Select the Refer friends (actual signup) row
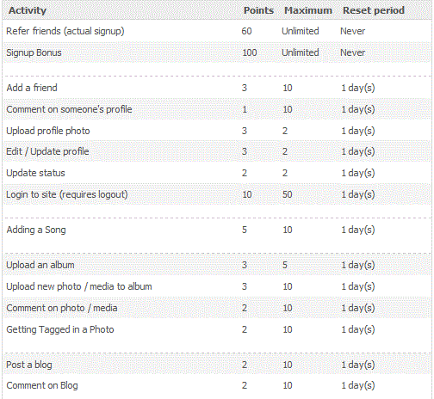 pyautogui.click(x=217, y=31)
